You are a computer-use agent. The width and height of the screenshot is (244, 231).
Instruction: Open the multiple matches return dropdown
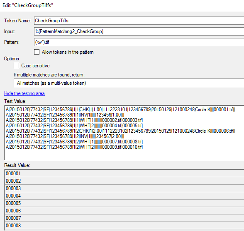(129, 83)
